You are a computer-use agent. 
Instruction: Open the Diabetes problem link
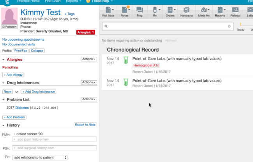[22, 108]
